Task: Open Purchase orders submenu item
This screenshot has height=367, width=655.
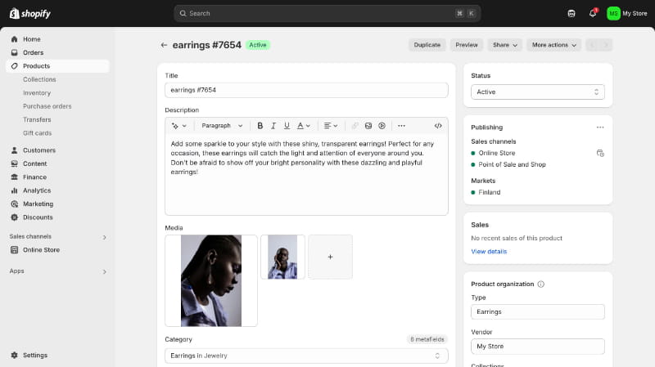Action: point(47,106)
